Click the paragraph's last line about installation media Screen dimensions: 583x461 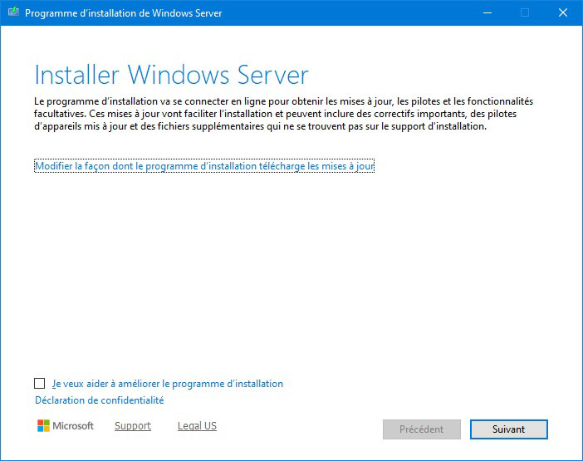[x=259, y=127]
